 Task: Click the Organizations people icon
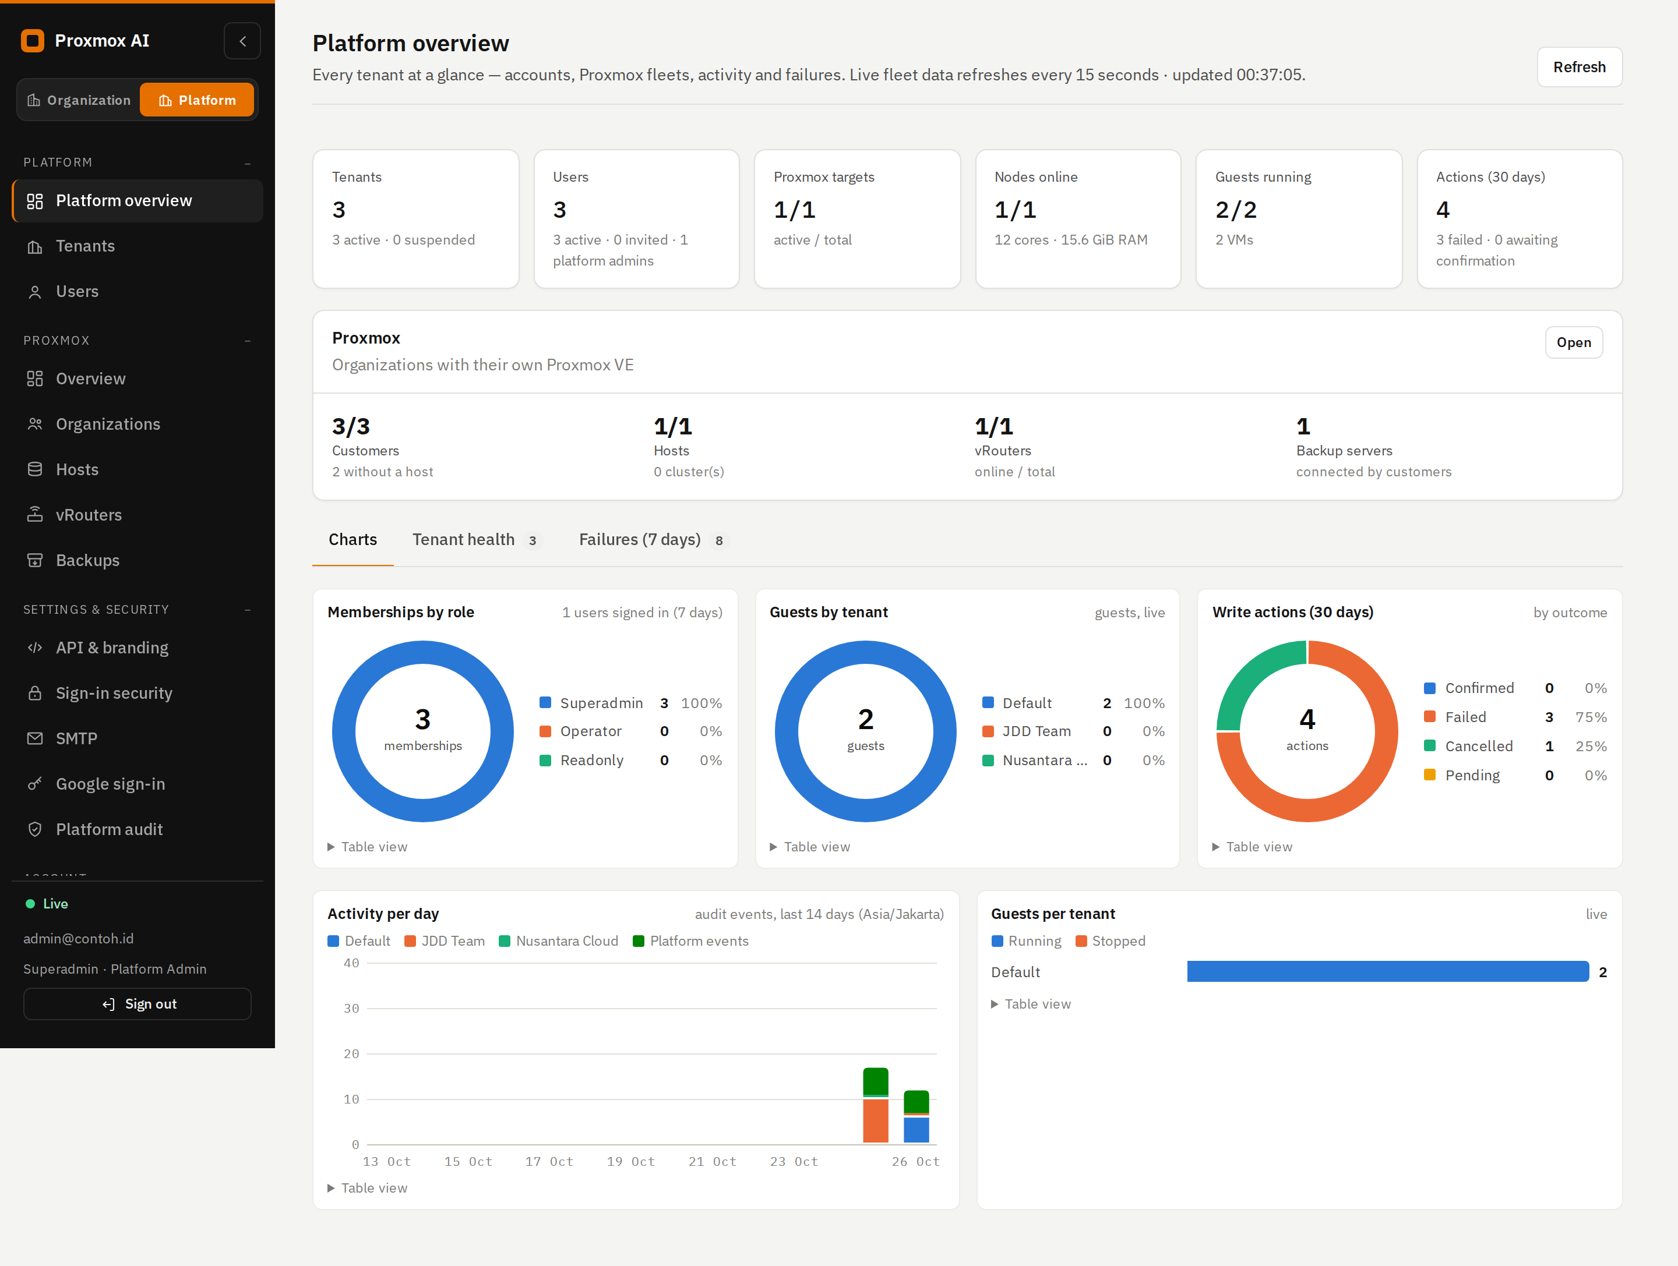(x=35, y=425)
